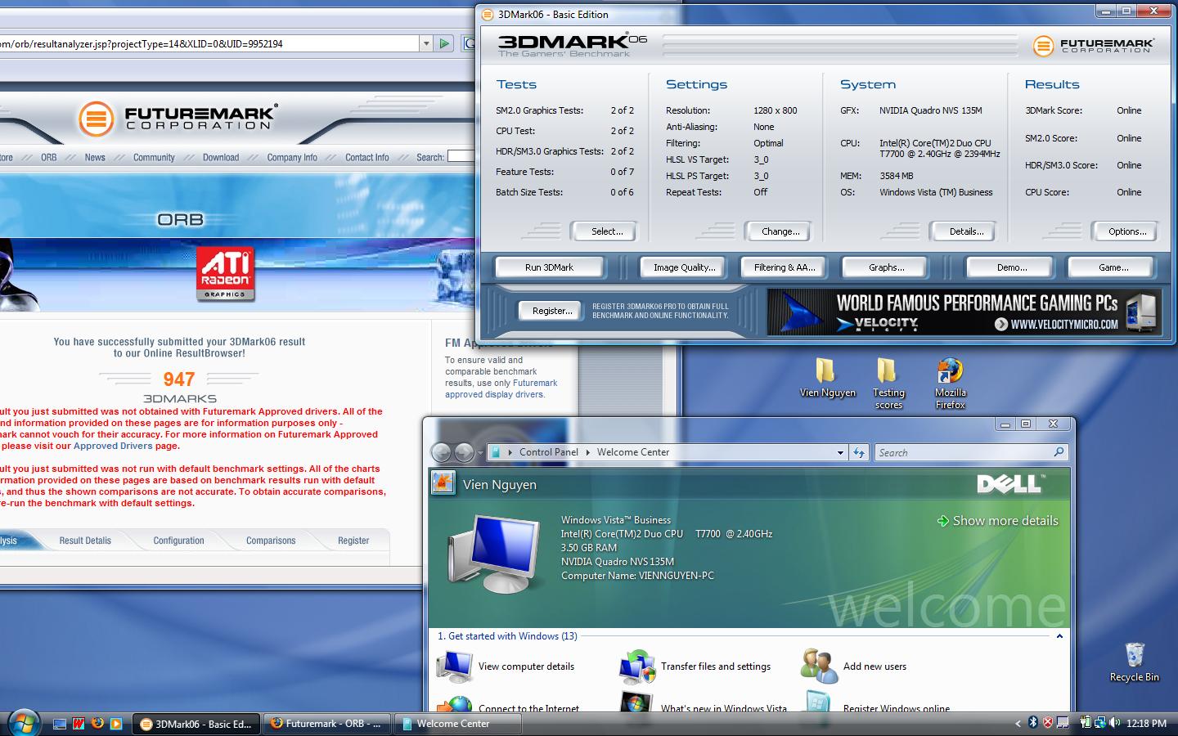Follow the Approved Drivers link
Screen dimensions: 1178x736
tap(113, 446)
